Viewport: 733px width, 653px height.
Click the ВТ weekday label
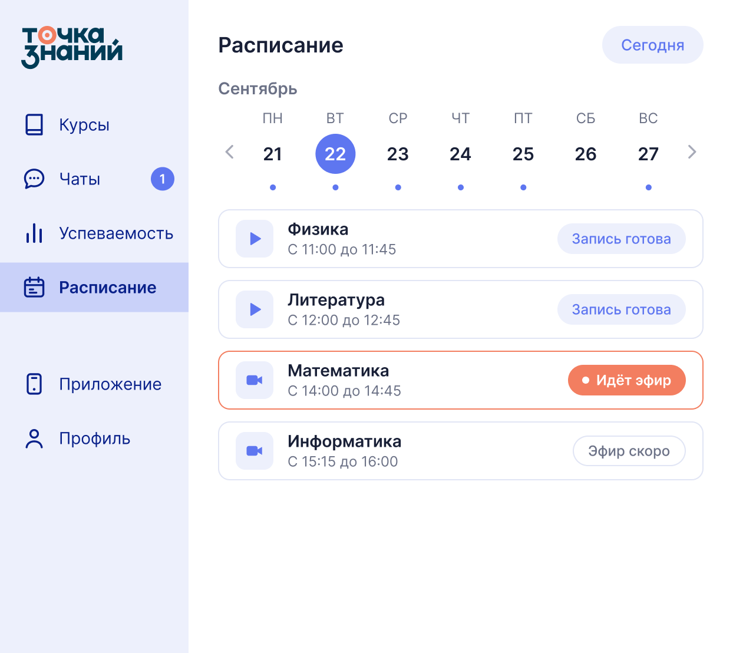[x=335, y=118]
